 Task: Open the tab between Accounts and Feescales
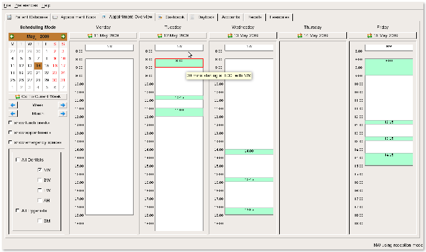[255, 17]
